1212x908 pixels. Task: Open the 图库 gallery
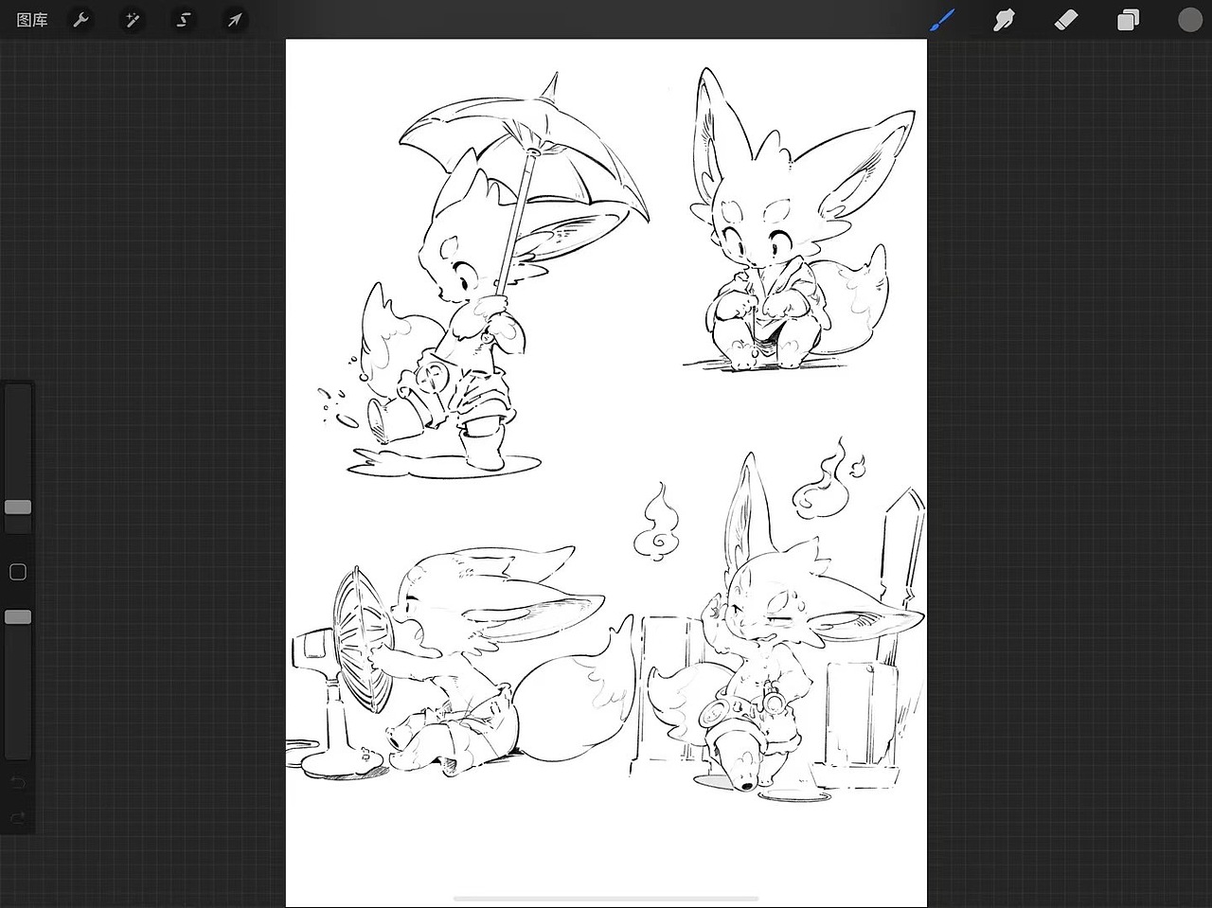pyautogui.click(x=32, y=20)
